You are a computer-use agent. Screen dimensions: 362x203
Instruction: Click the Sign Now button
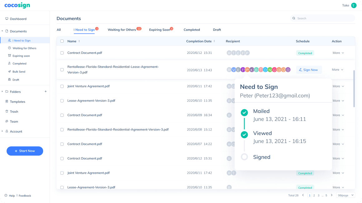tap(309, 70)
